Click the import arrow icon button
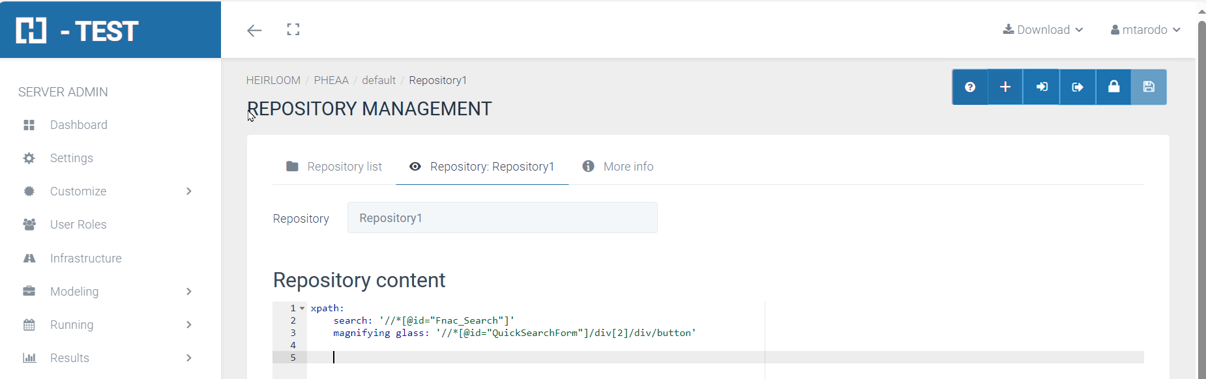Screen dimensions: 1206x379 [x=1042, y=87]
